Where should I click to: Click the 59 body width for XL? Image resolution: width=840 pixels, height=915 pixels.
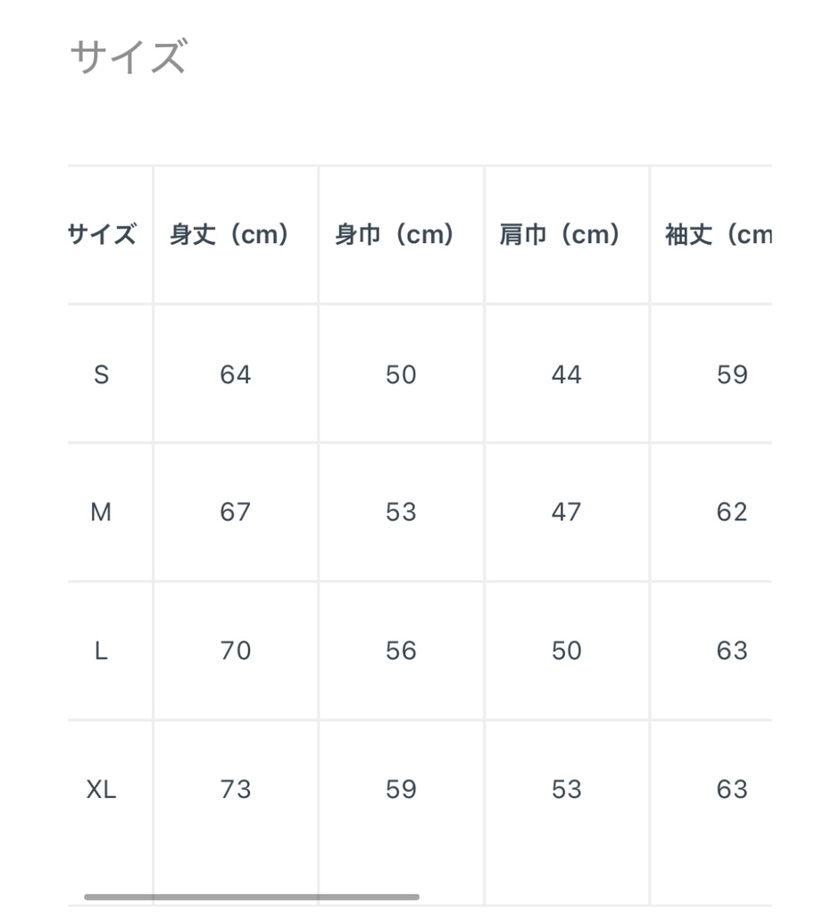pos(401,789)
